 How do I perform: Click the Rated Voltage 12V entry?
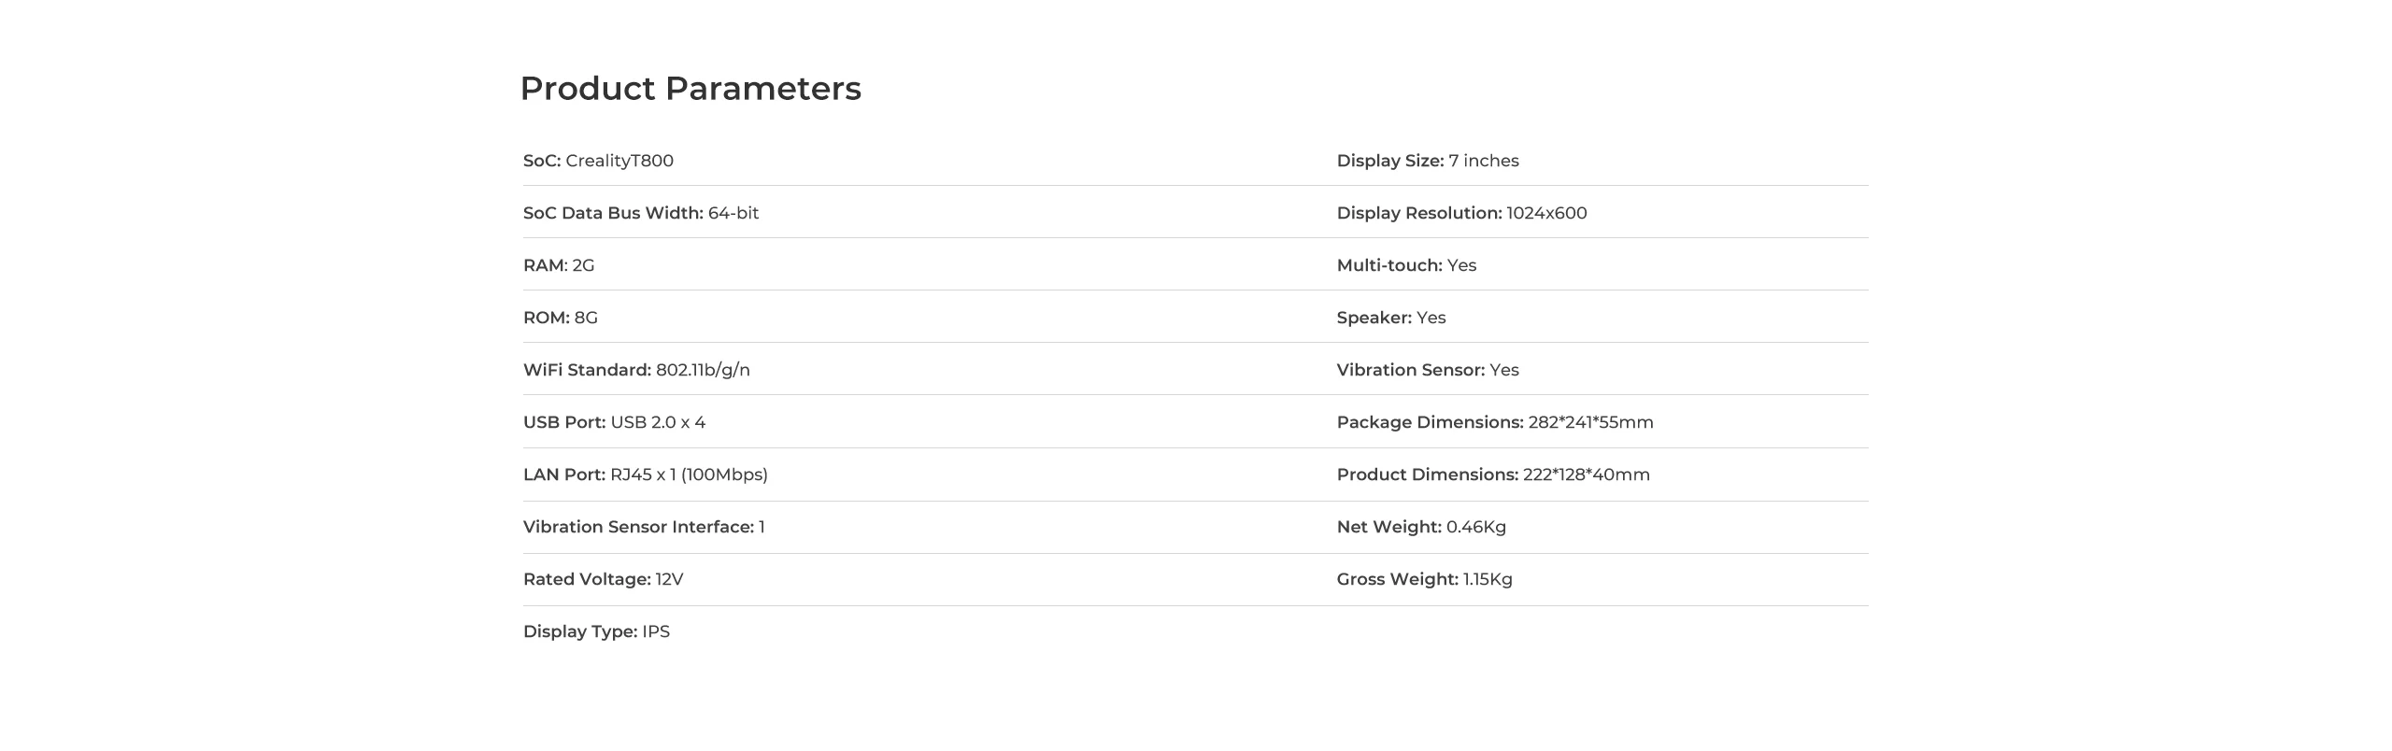(x=603, y=579)
